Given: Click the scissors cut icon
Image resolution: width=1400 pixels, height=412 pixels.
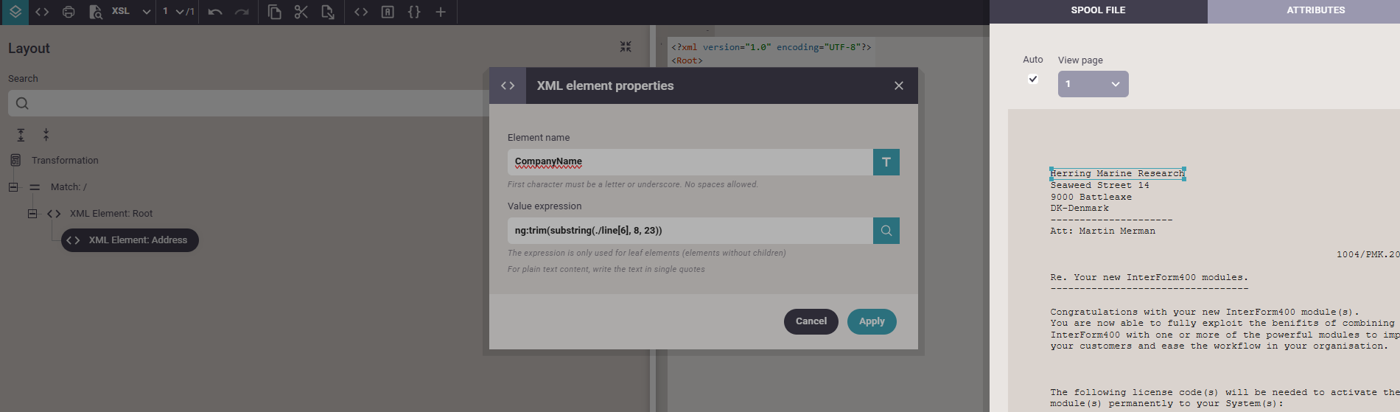Looking at the screenshot, I should (x=301, y=12).
